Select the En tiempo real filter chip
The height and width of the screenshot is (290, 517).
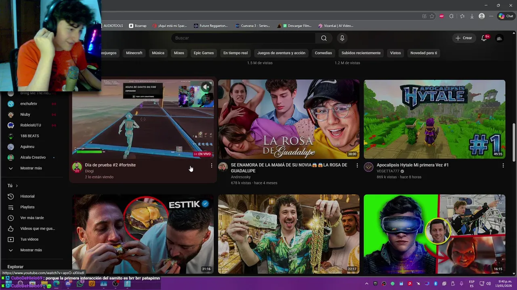[235, 53]
